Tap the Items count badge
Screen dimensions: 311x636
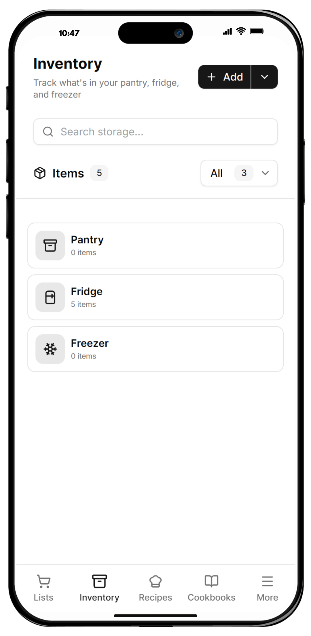[99, 173]
